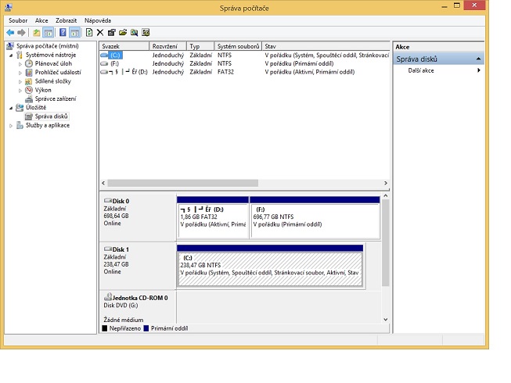Select Správa disků tree item
The height and width of the screenshot is (383, 511).
tap(51, 116)
